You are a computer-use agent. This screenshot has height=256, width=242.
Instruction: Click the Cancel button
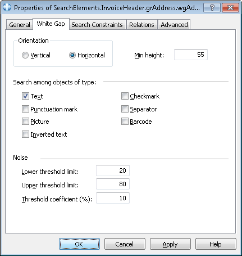125,244
